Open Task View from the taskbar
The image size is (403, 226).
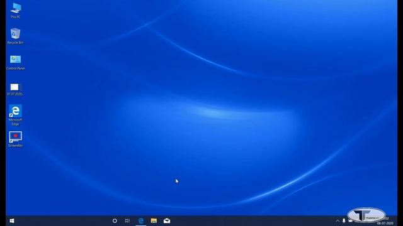click(x=127, y=220)
